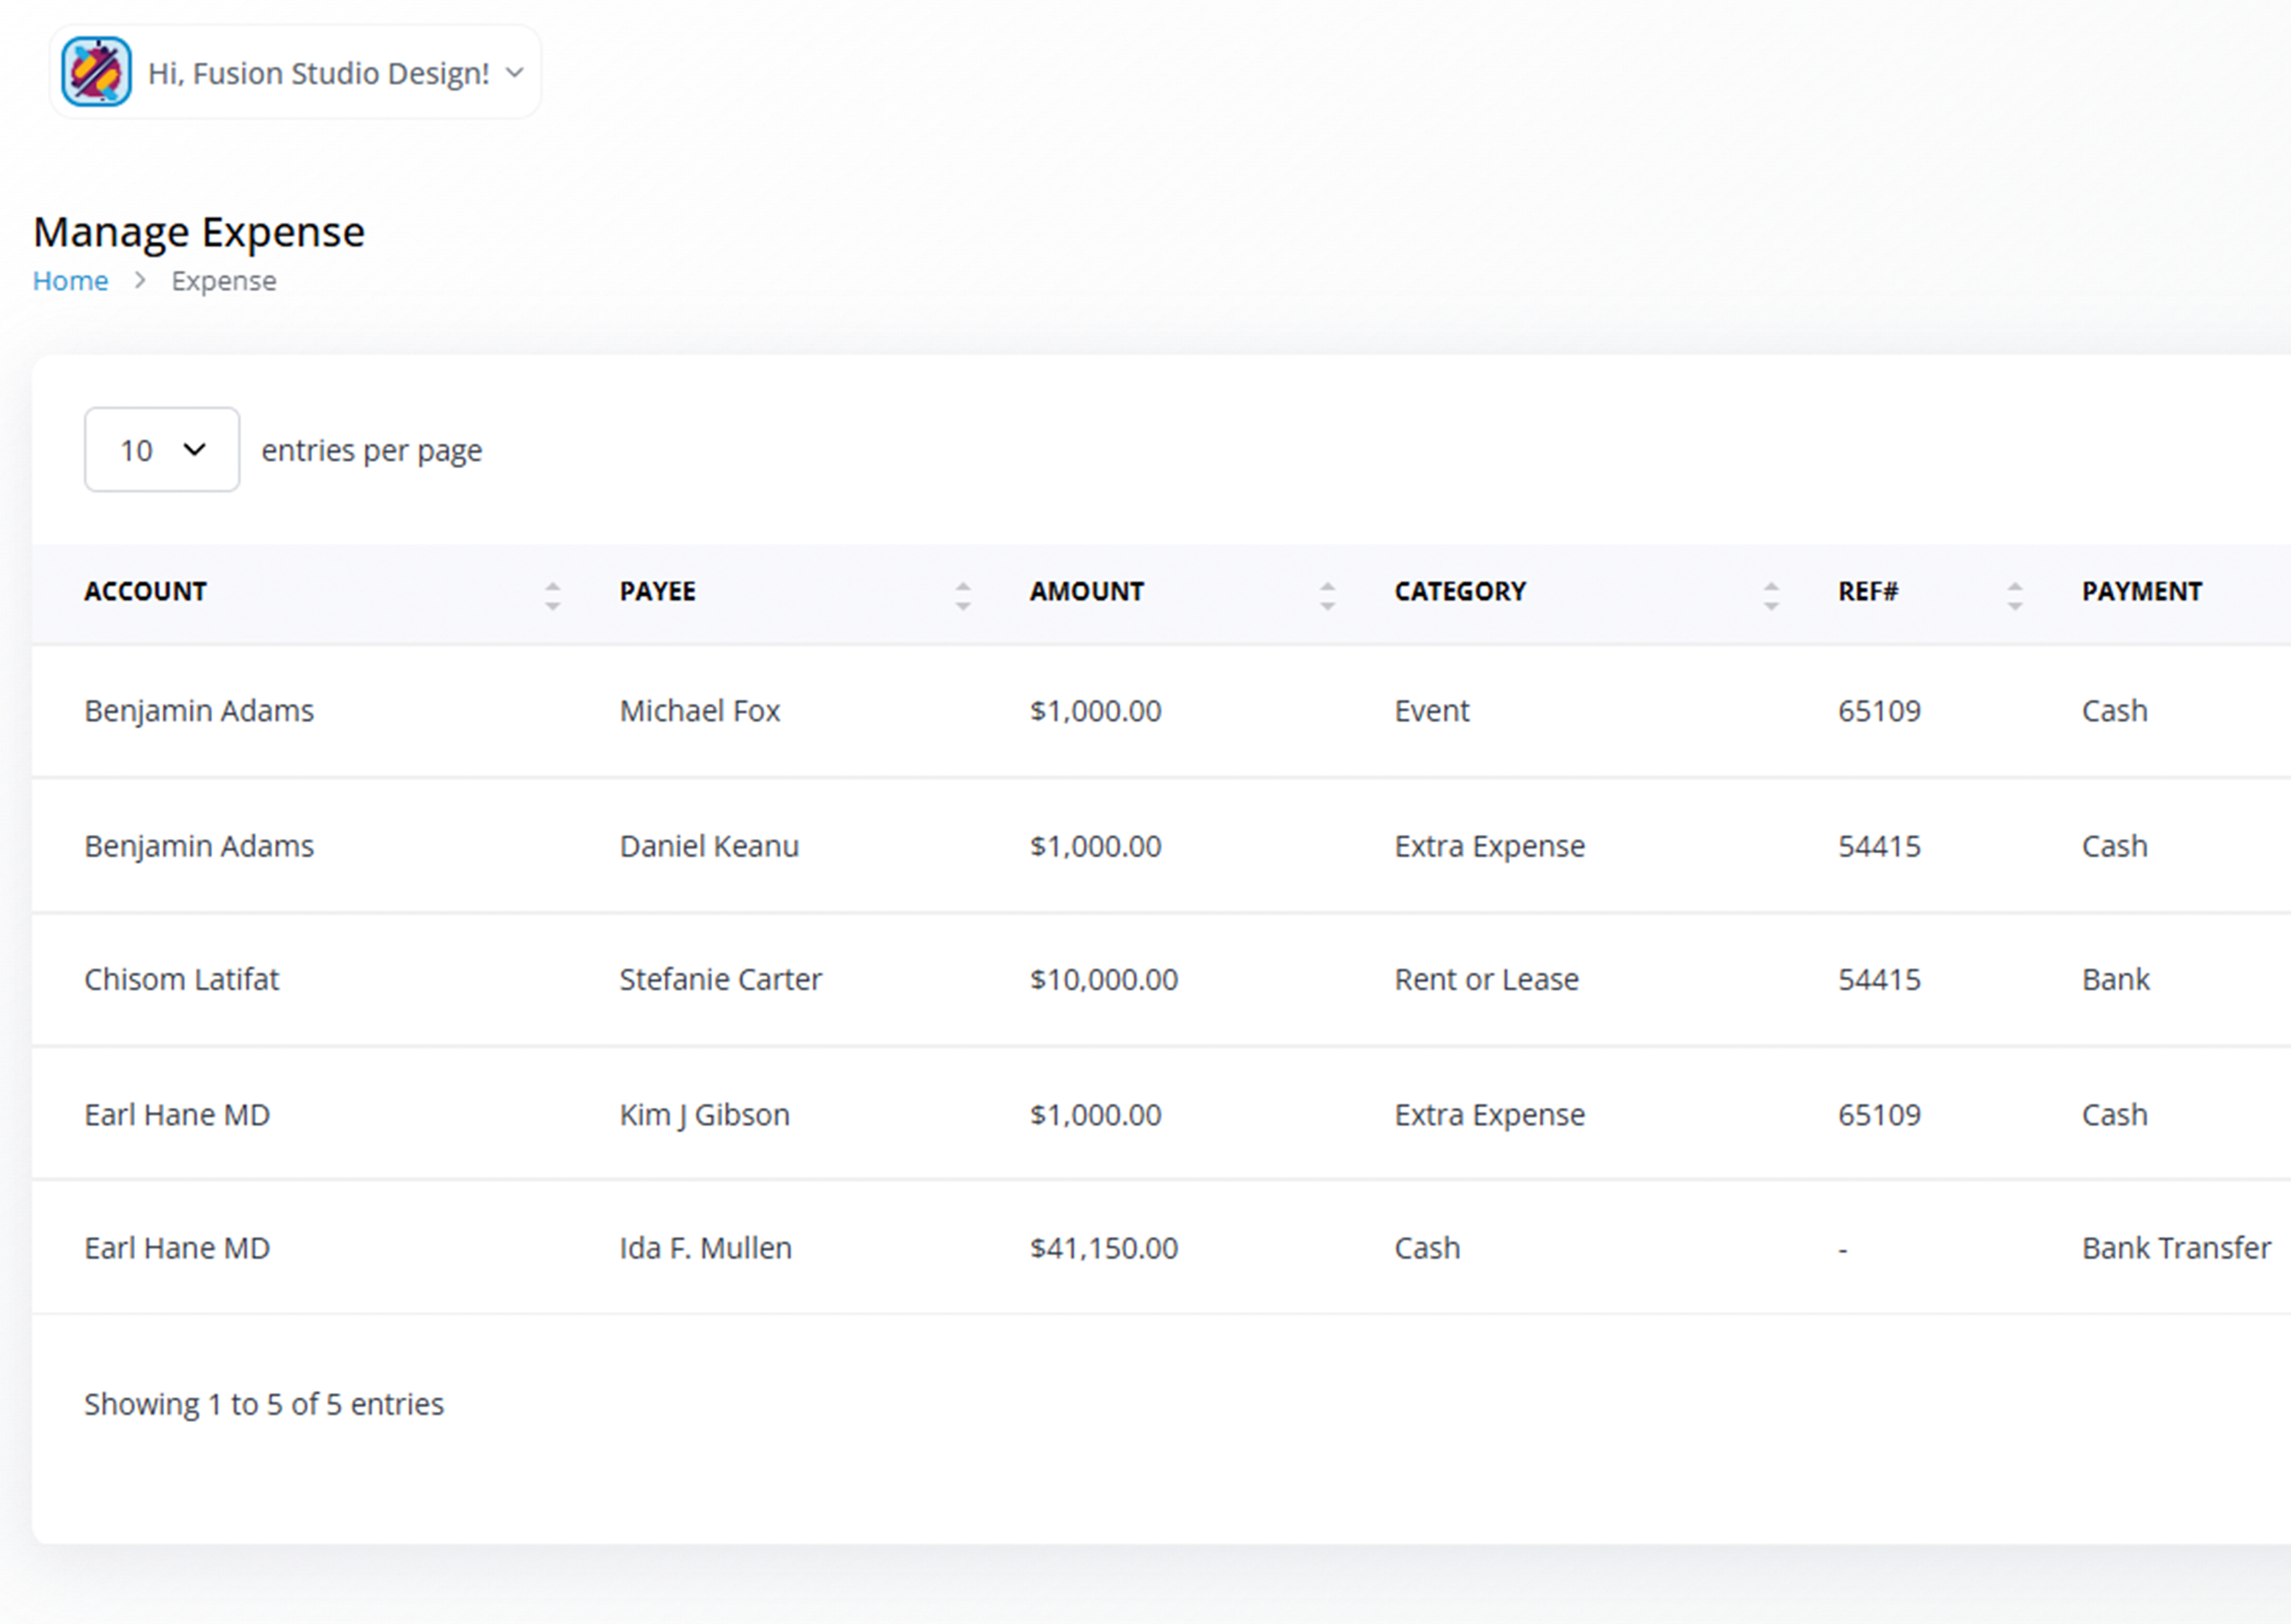The width and height of the screenshot is (2291, 1624).
Task: Click Cash category in Ida F. Mullen row
Action: (x=1428, y=1248)
